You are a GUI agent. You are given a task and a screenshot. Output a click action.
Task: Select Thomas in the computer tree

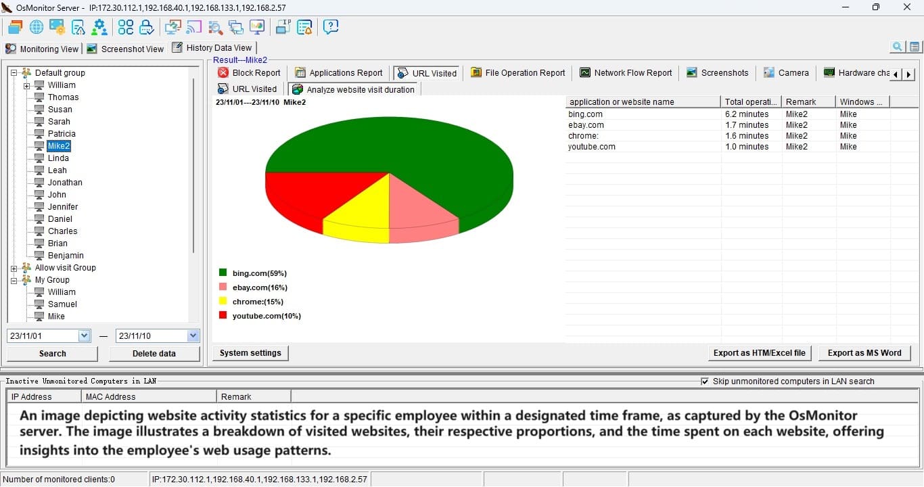[x=63, y=97]
